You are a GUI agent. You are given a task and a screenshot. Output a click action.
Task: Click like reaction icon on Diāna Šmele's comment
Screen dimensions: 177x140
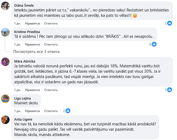(170, 23)
